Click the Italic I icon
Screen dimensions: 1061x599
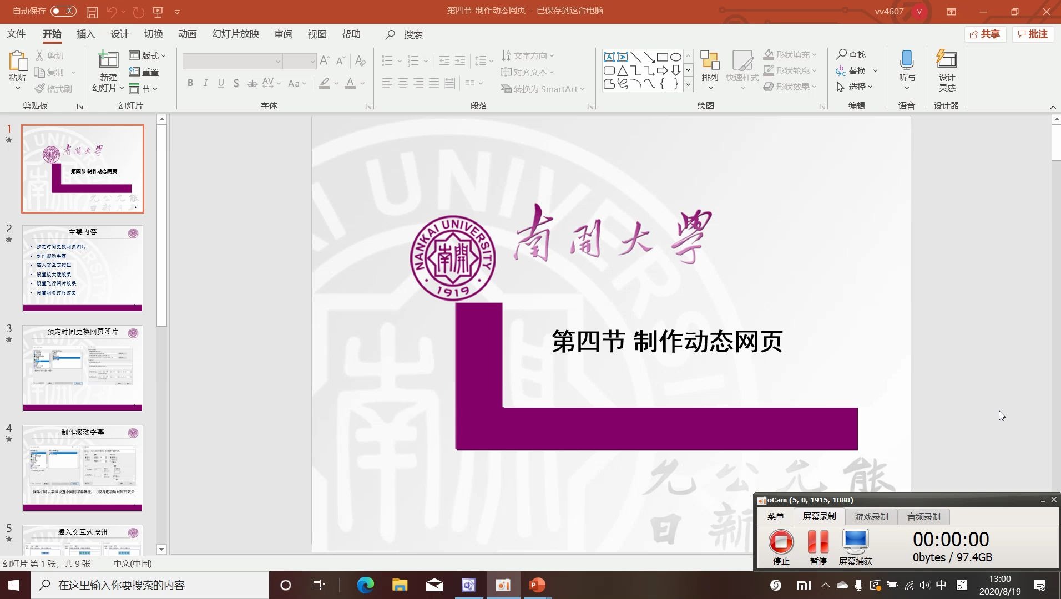(x=206, y=83)
